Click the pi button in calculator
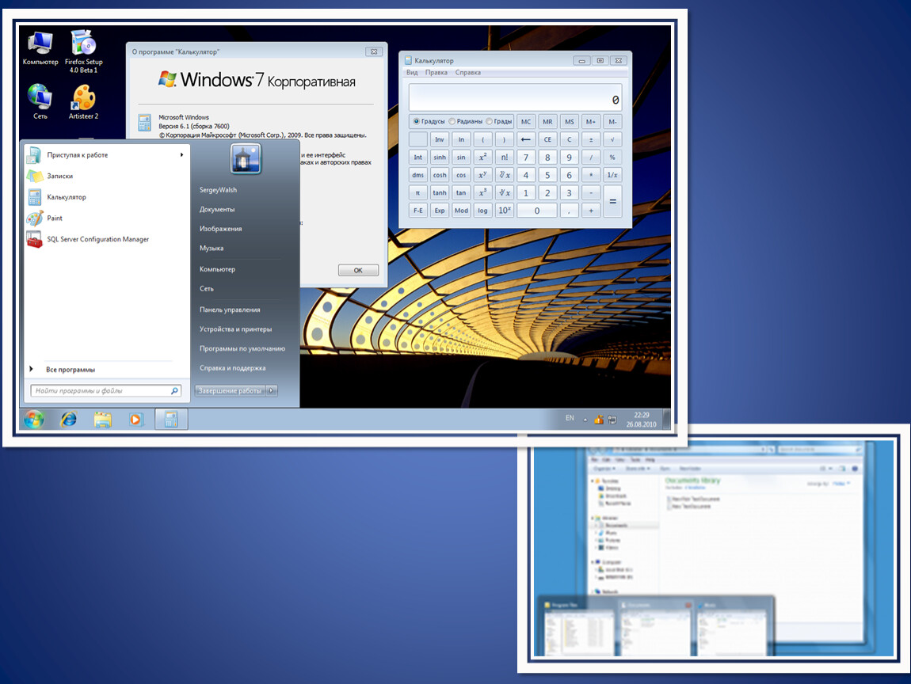Image resolution: width=911 pixels, height=684 pixels. [x=417, y=193]
